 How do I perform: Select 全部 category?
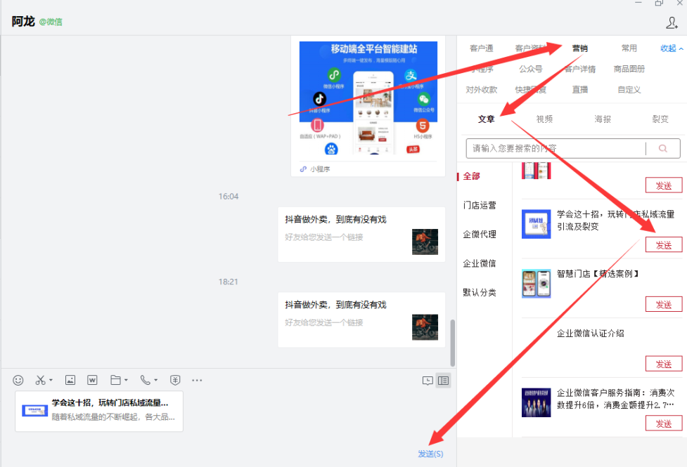pyautogui.click(x=471, y=176)
